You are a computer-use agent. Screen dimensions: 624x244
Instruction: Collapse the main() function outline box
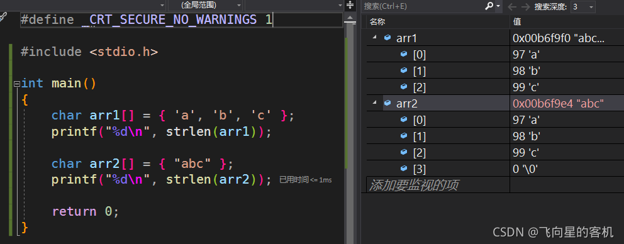click(16, 84)
